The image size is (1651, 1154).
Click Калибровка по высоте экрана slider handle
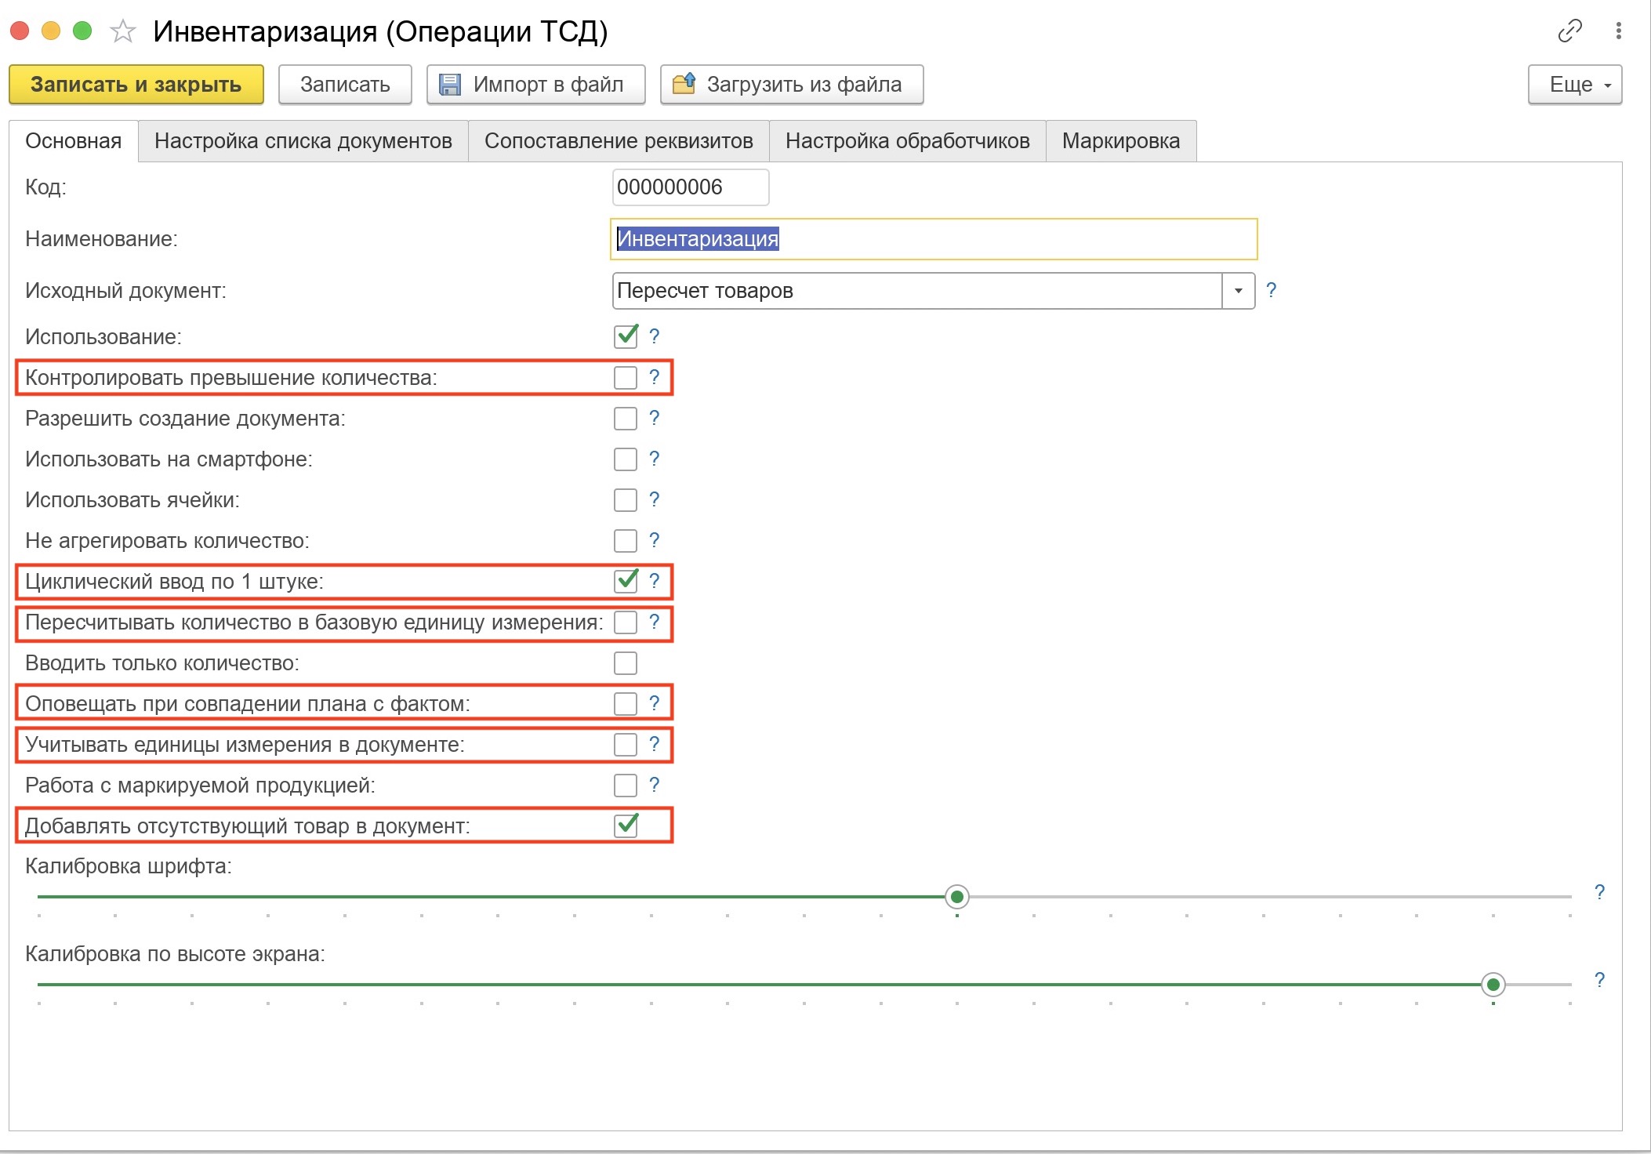pyautogui.click(x=1493, y=984)
